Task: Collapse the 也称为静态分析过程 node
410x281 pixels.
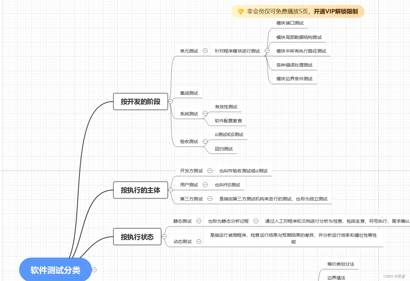Action: pos(256,221)
